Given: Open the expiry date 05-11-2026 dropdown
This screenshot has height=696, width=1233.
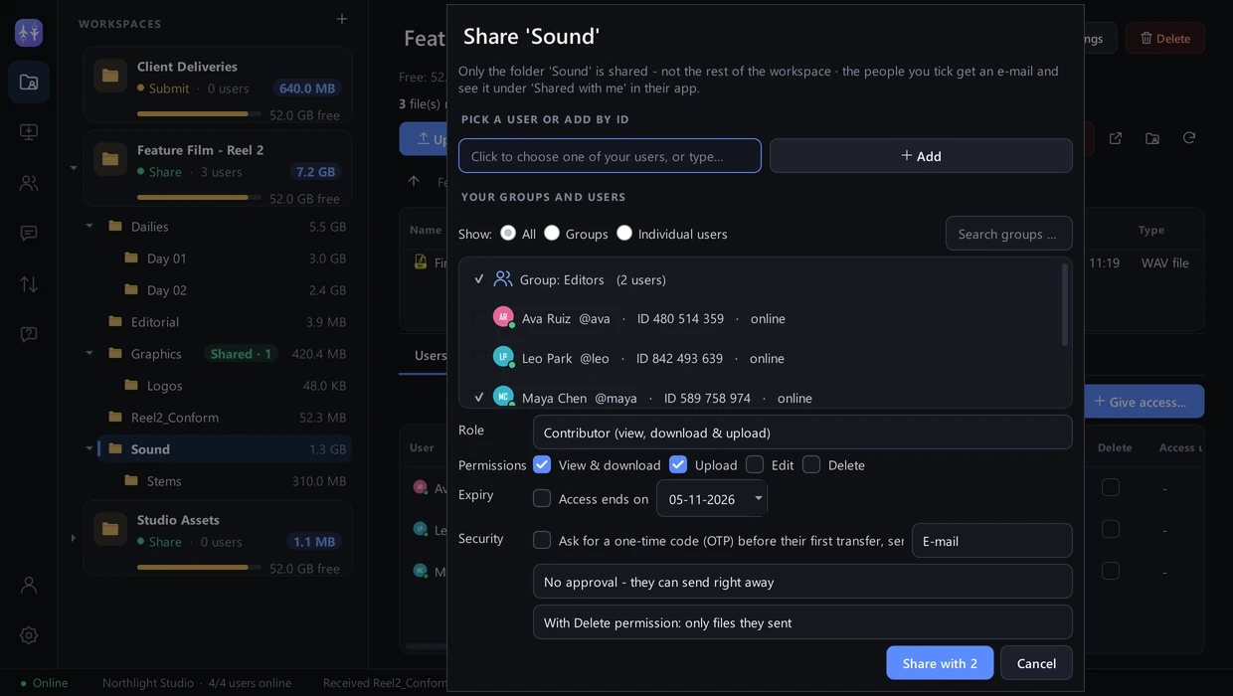Looking at the screenshot, I should click(x=712, y=498).
